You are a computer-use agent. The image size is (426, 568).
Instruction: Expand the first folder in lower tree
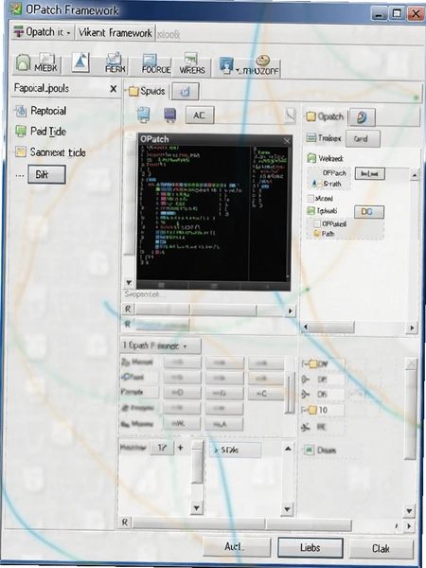[x=304, y=364]
